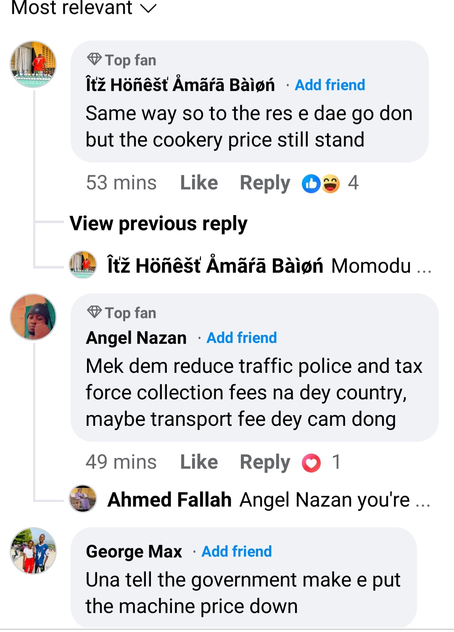This screenshot has width=454, height=632.
Task: Open Îtž Höñêšť Åmãŕā Bàìøń's profile picture
Action: coord(33,64)
